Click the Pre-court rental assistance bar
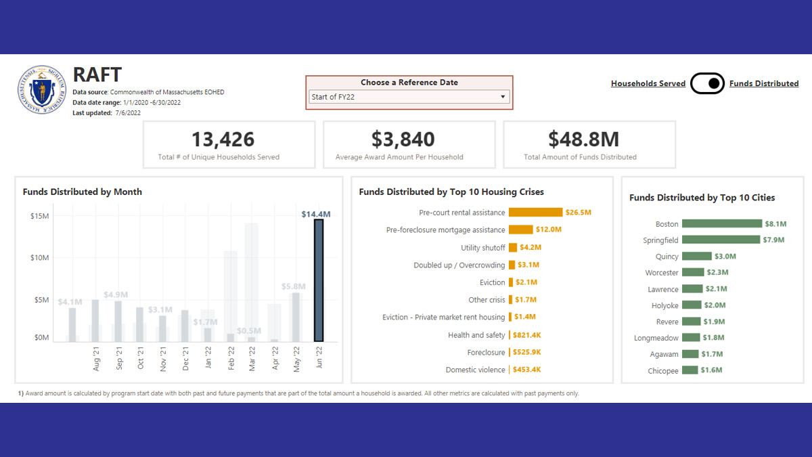The height and width of the screenshot is (457, 812). coord(535,213)
